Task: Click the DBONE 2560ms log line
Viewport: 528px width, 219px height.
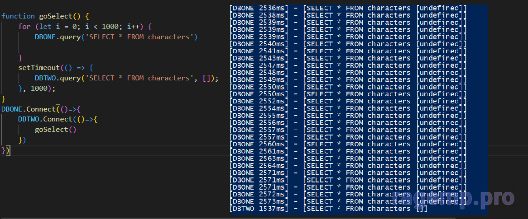Action: 348,144
